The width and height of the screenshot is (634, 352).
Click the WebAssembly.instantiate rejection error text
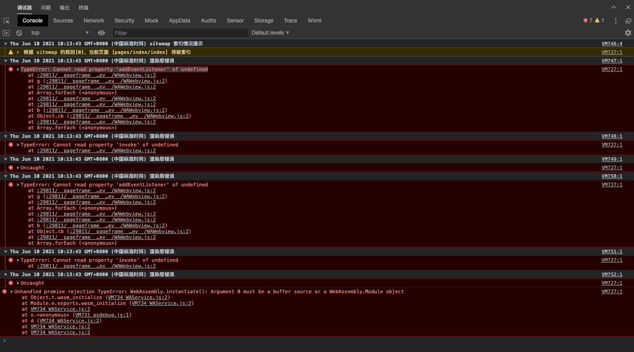[x=209, y=291]
